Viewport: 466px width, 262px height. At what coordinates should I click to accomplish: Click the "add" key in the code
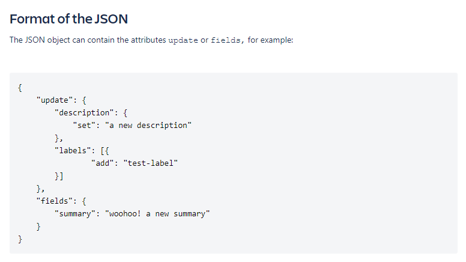[x=103, y=163]
